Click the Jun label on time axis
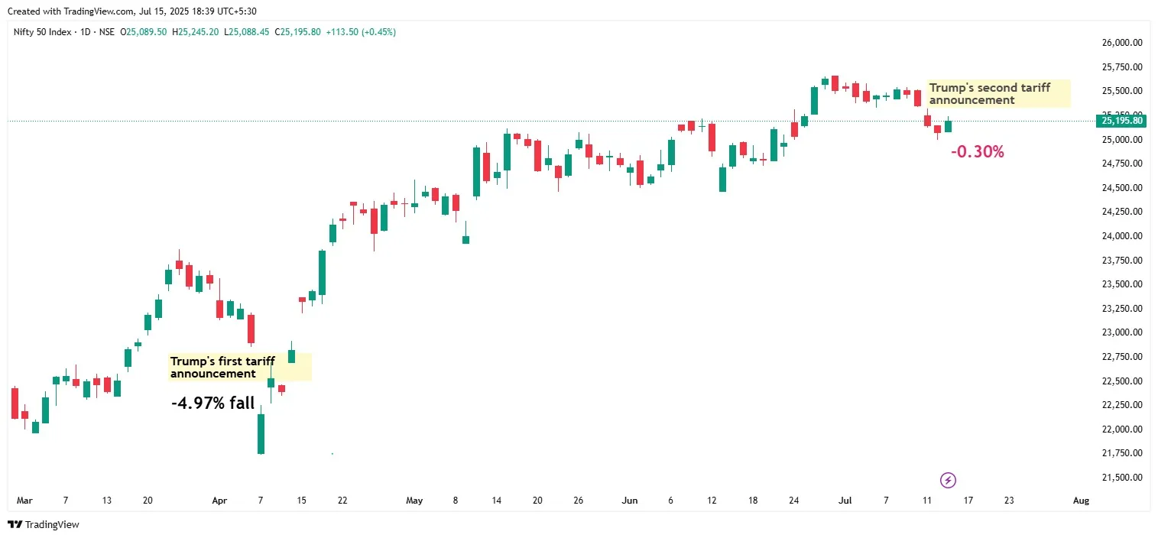 click(630, 501)
